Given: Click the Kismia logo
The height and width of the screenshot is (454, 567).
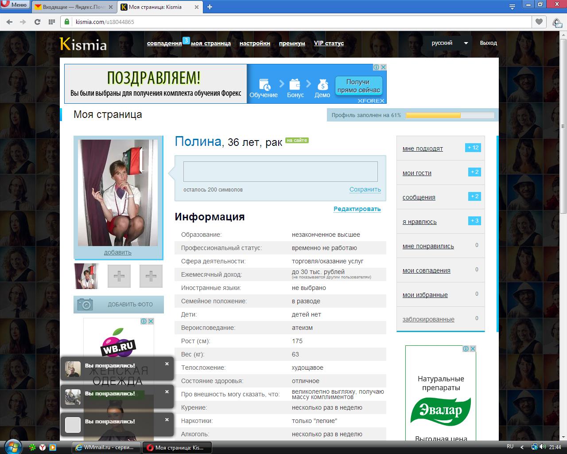Looking at the screenshot, I should coord(83,44).
